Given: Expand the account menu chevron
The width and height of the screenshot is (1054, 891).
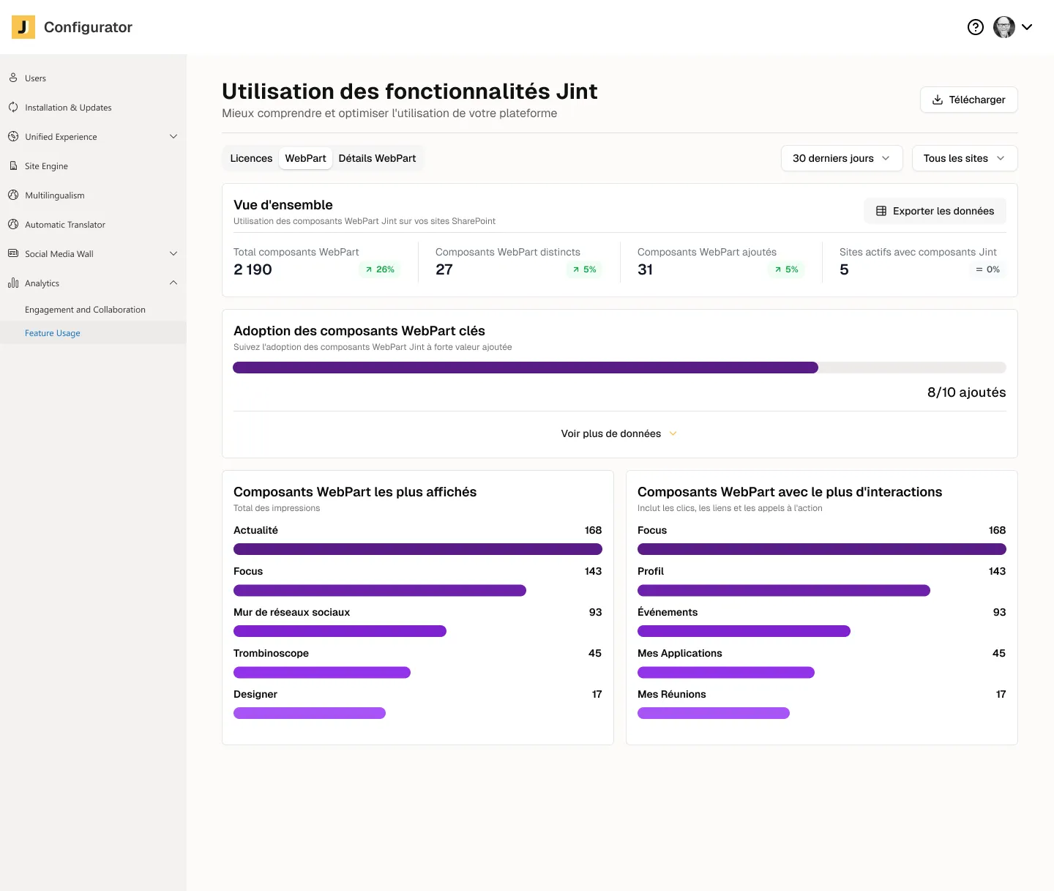Looking at the screenshot, I should pyautogui.click(x=1027, y=27).
